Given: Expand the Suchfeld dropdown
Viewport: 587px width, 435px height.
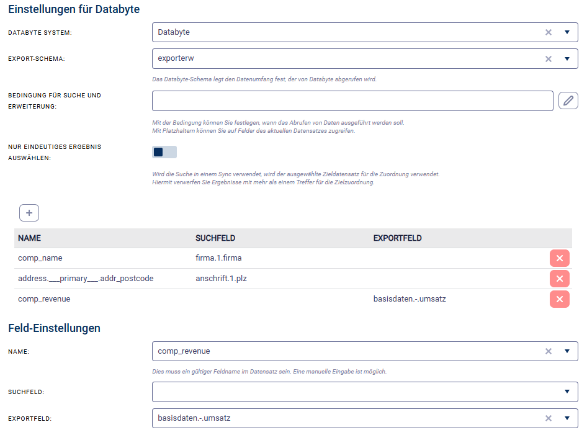Looking at the screenshot, I should 567,392.
